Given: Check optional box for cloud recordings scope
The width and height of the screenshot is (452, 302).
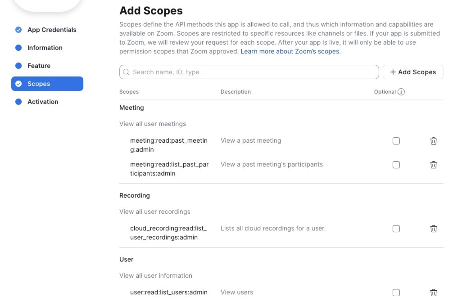Looking at the screenshot, I should pos(396,229).
